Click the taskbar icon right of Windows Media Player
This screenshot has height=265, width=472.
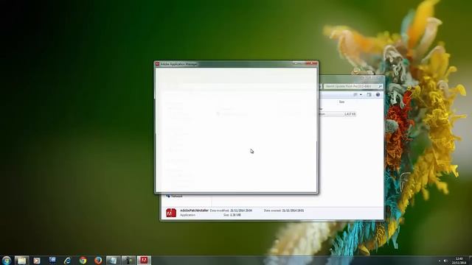point(52,261)
